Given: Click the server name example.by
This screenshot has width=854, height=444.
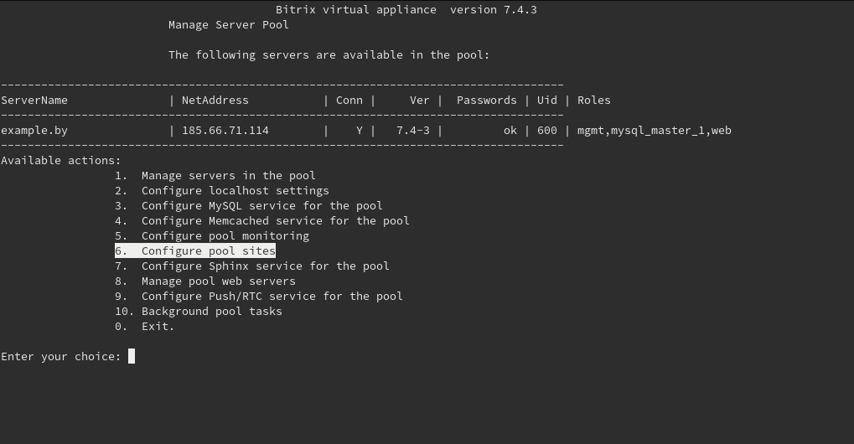Looking at the screenshot, I should 34,131.
